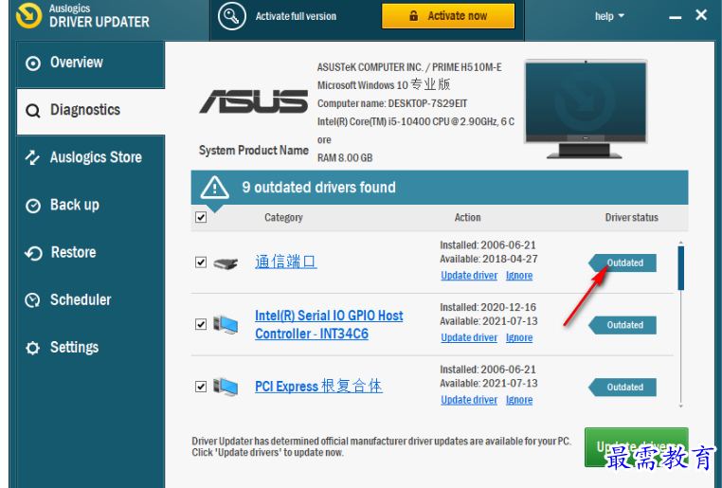Uncheck the 通信端口 driver checkbox
The image size is (722, 488).
pos(201,262)
